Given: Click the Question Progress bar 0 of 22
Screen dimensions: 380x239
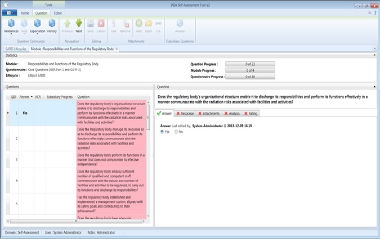Looking at the screenshot, I should click(x=250, y=64).
